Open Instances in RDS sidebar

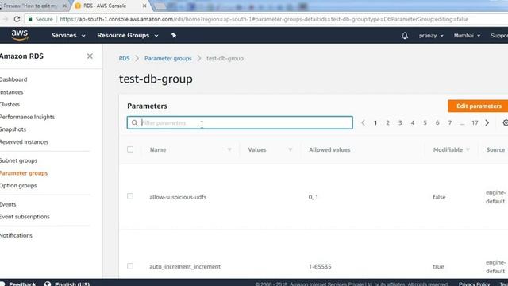(12, 92)
